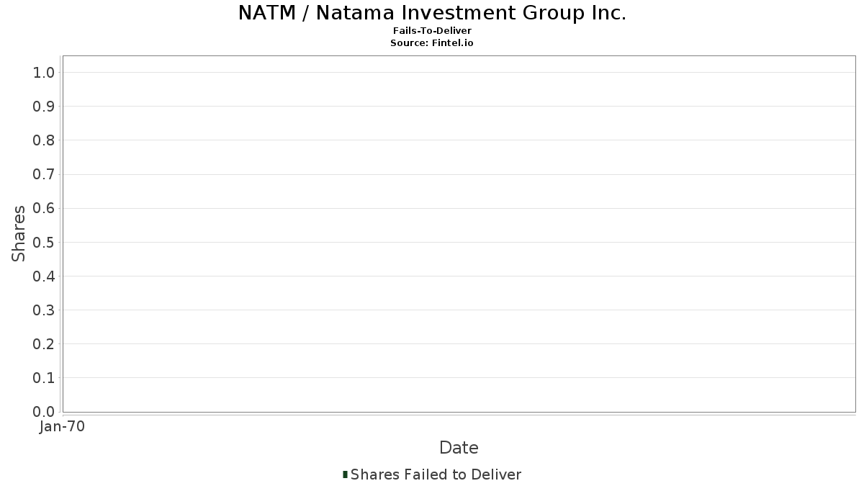Click the 0.2 y-axis tick label
This screenshot has height=486, width=864.
click(x=44, y=344)
